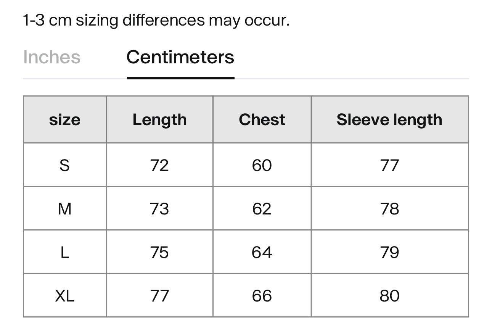492x324 pixels.
Task: Click Sleeve length value 79 for L
Action: tap(389, 252)
